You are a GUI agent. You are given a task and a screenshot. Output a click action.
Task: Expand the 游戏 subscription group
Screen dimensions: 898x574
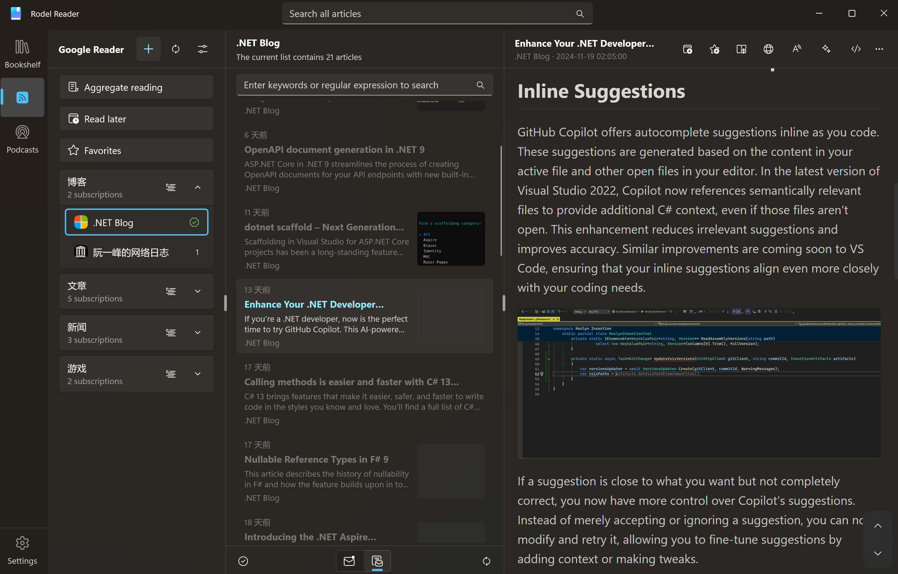tap(198, 374)
